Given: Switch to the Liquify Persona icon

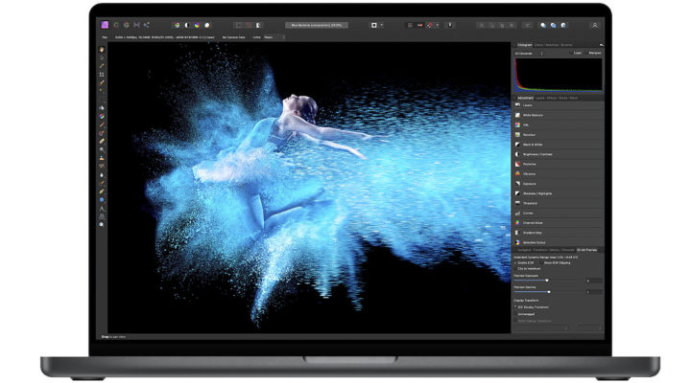Looking at the screenshot, I should pyautogui.click(x=116, y=25).
